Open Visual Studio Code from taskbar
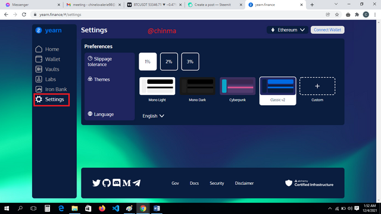 click(x=115, y=209)
